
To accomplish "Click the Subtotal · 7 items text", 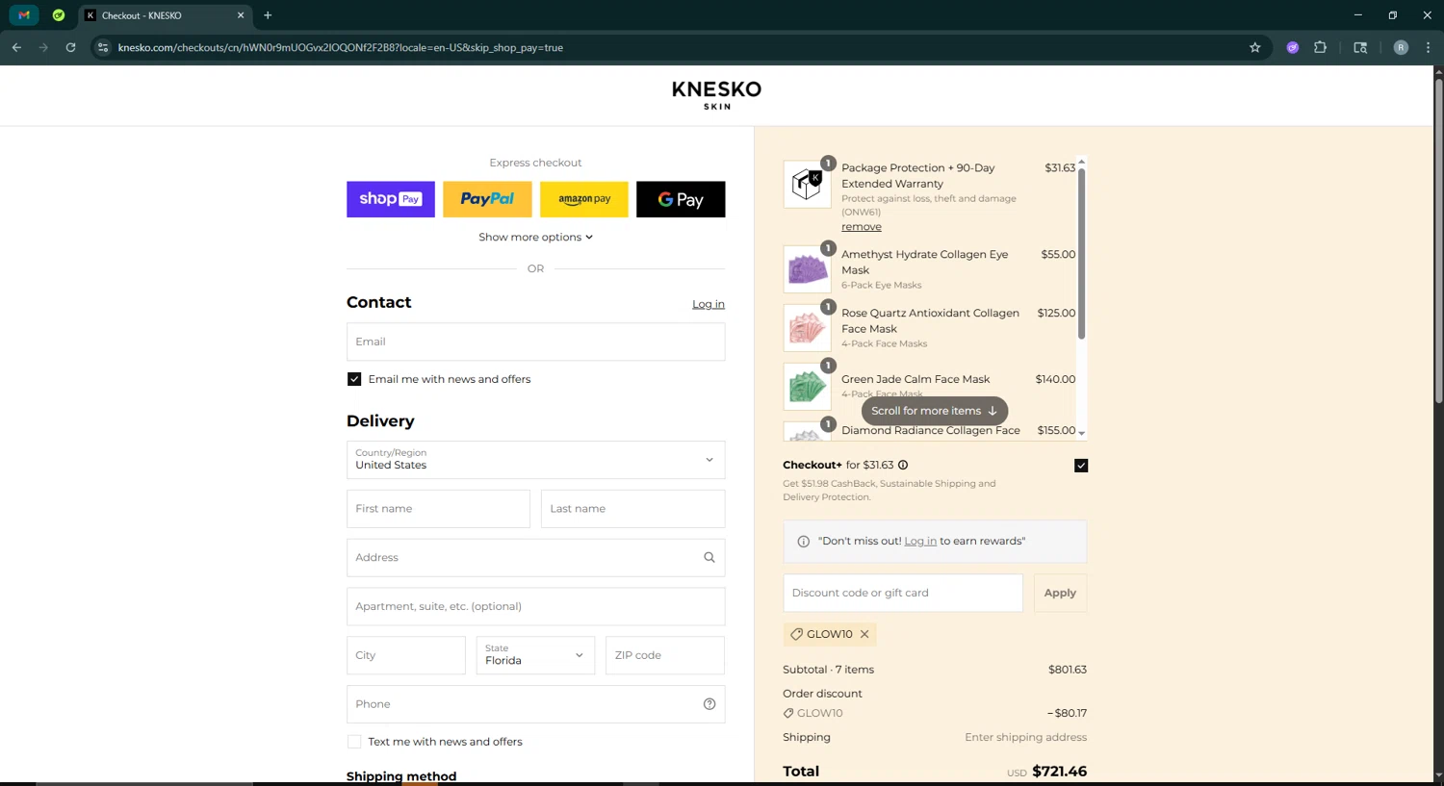I will [x=829, y=670].
